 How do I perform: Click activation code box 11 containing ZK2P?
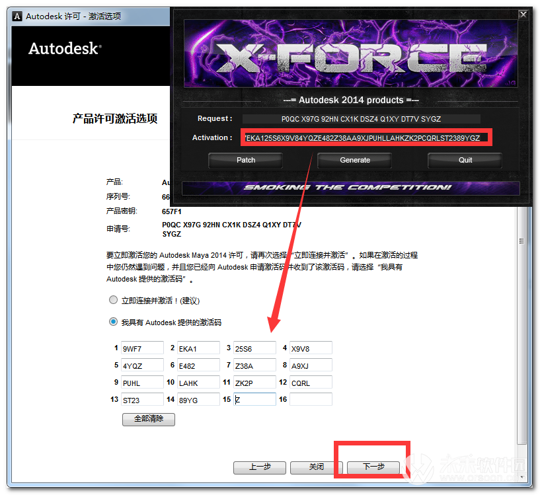254,383
